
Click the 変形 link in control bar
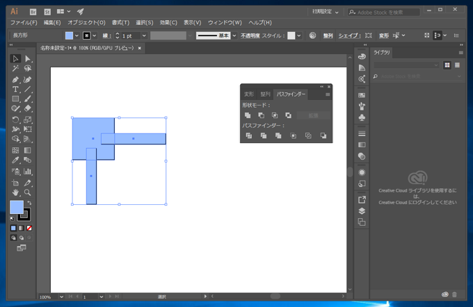tap(384, 35)
